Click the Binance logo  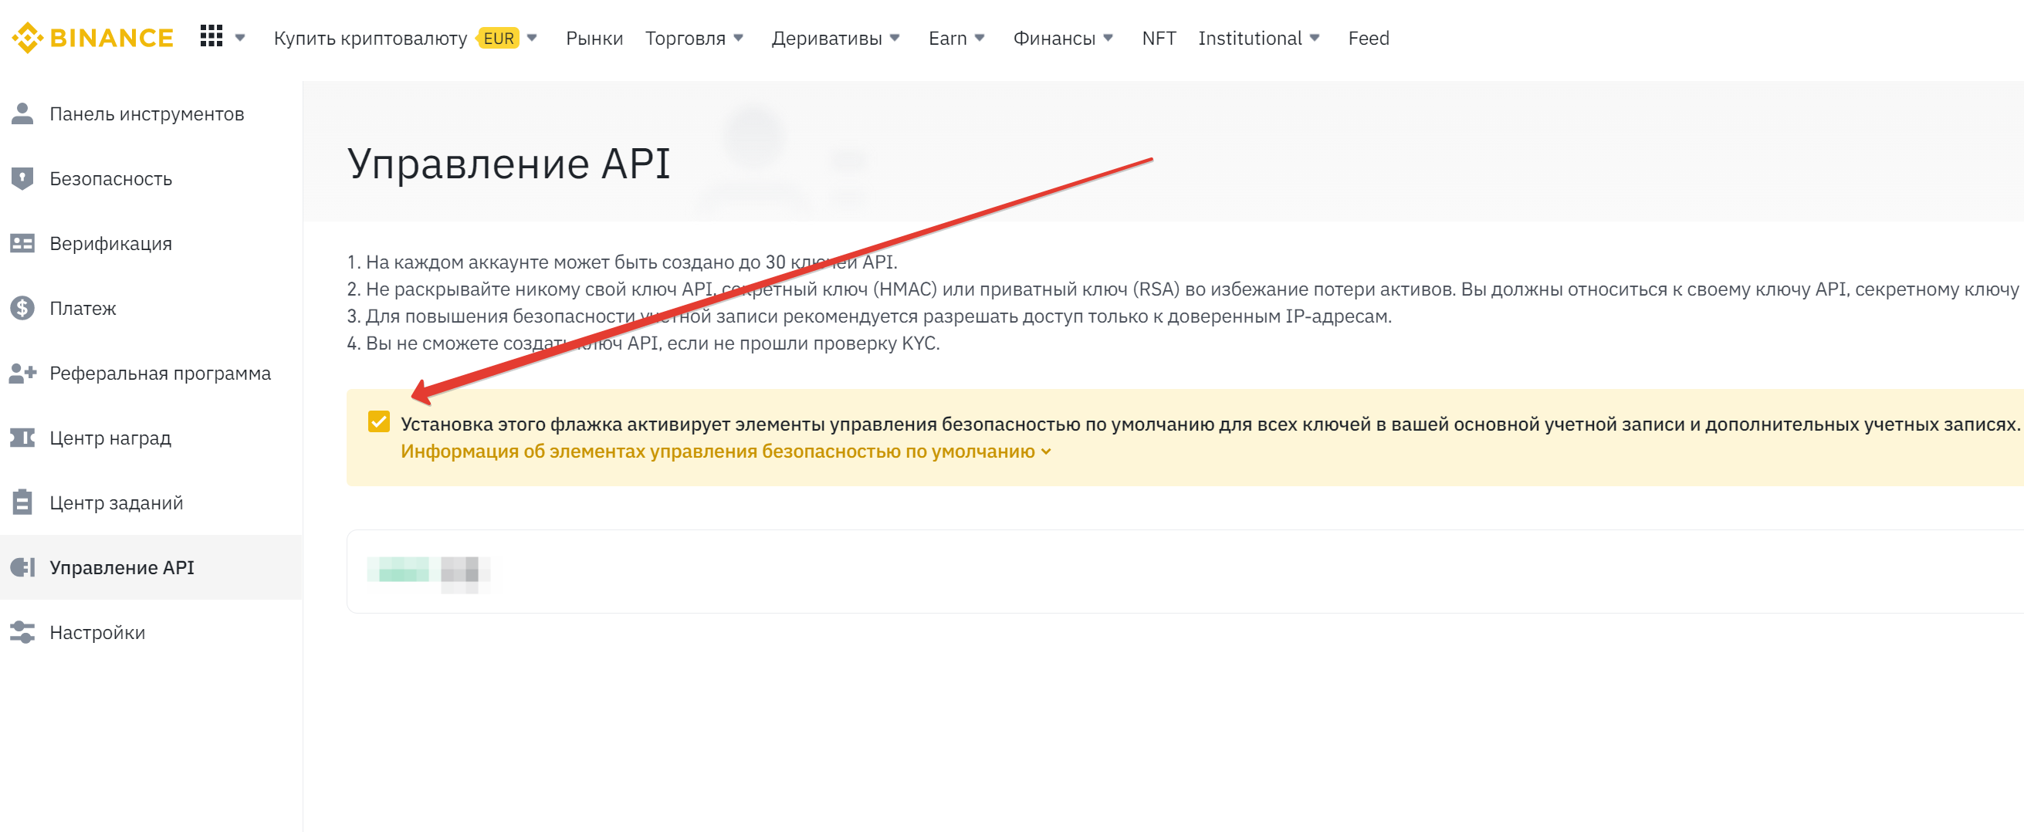point(93,38)
